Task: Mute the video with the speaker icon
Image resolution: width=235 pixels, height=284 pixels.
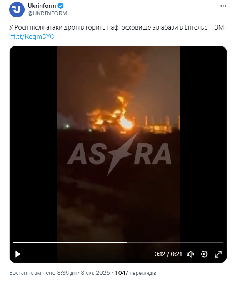Action: 190,254
